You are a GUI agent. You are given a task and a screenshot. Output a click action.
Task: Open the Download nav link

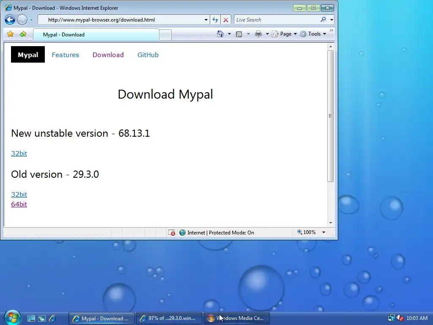(x=108, y=55)
